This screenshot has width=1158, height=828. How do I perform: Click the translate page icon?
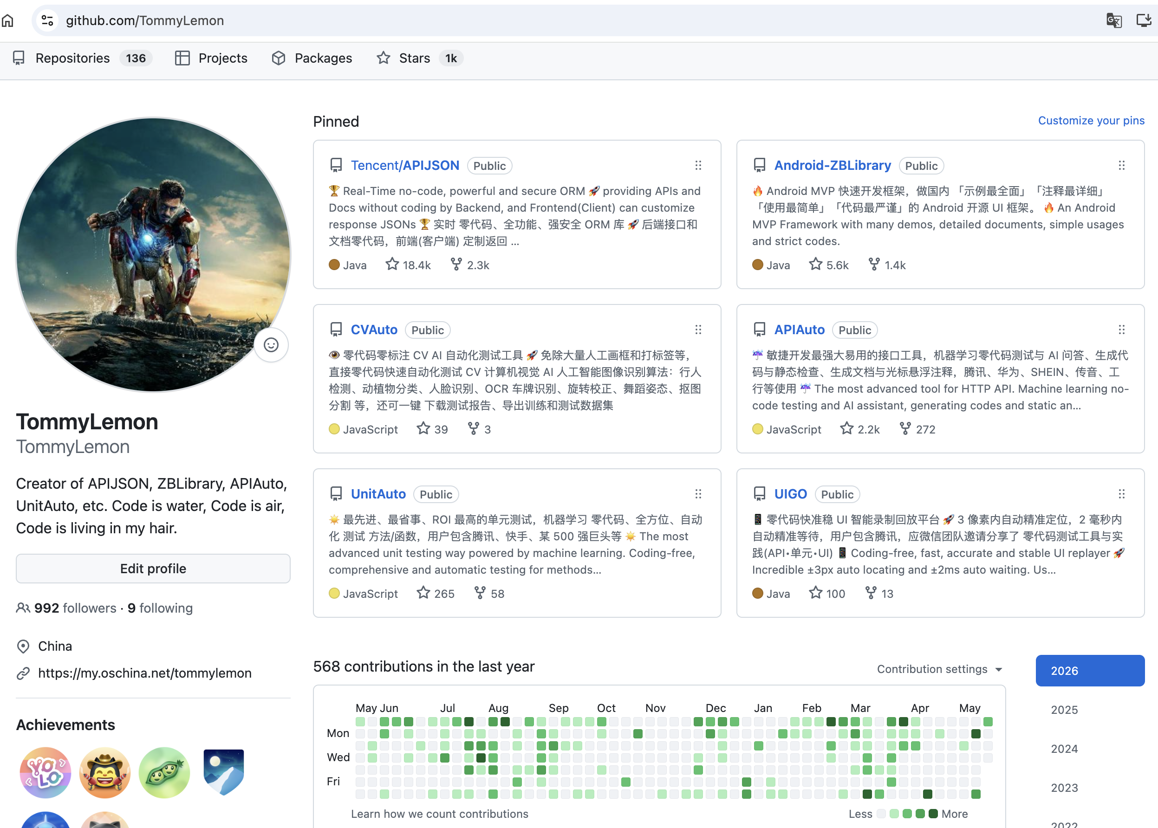pyautogui.click(x=1113, y=20)
